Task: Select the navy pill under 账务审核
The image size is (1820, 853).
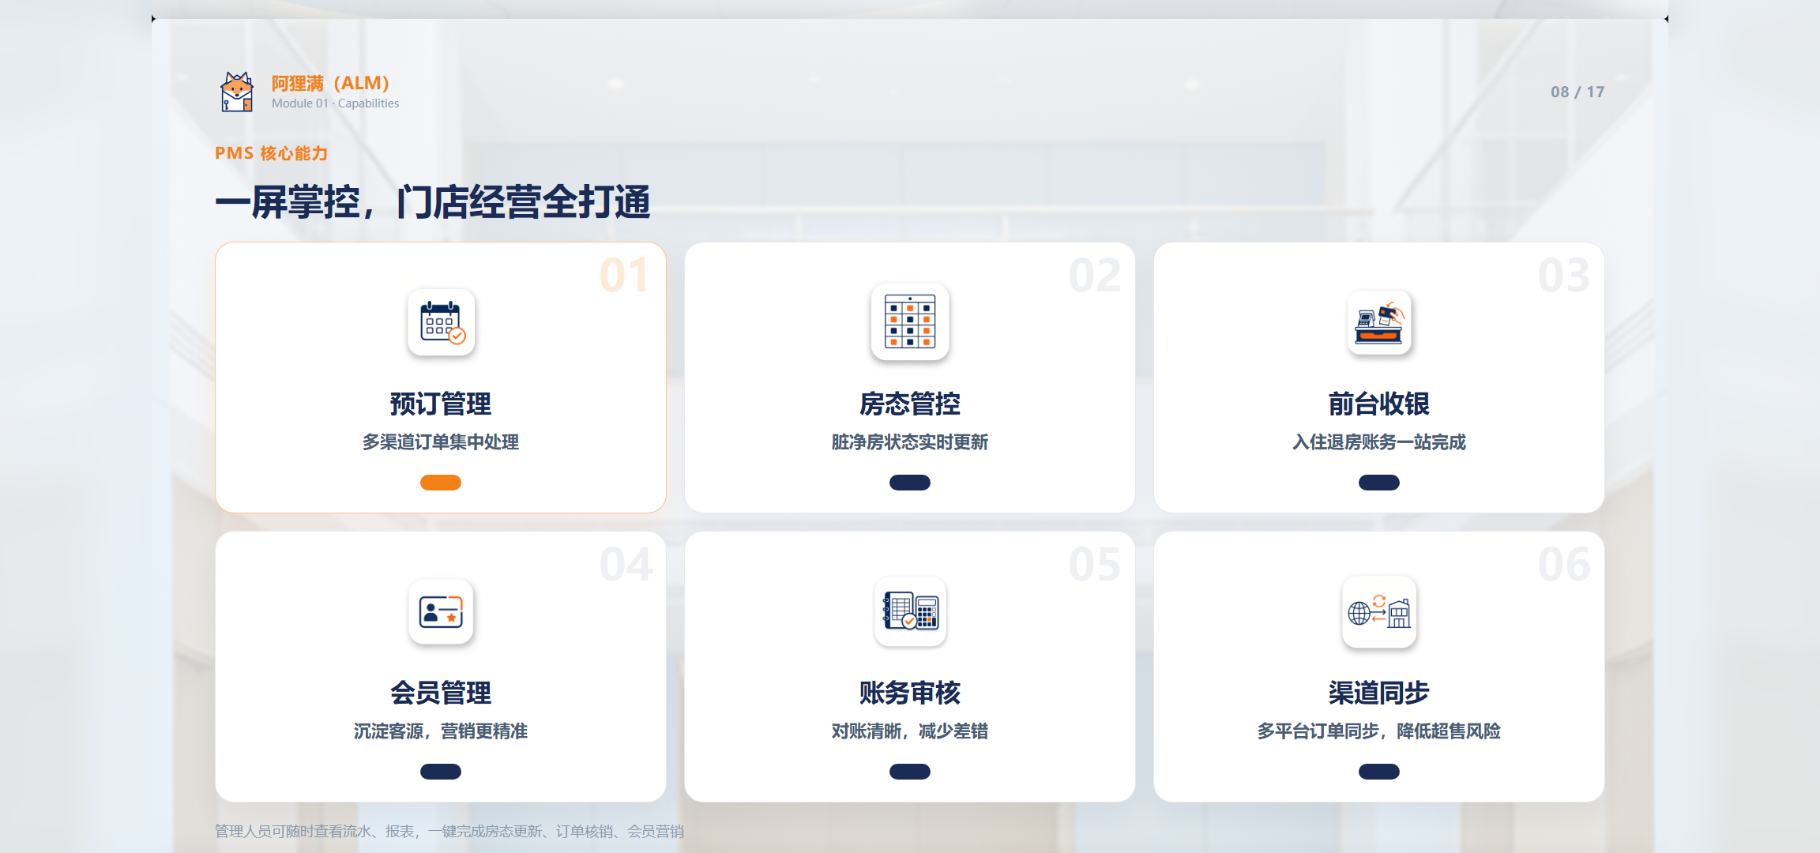Action: coord(910,772)
